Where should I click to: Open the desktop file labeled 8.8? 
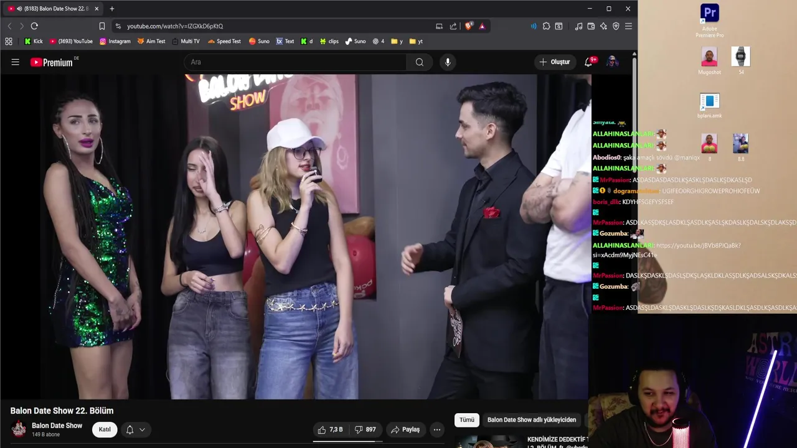pos(740,147)
